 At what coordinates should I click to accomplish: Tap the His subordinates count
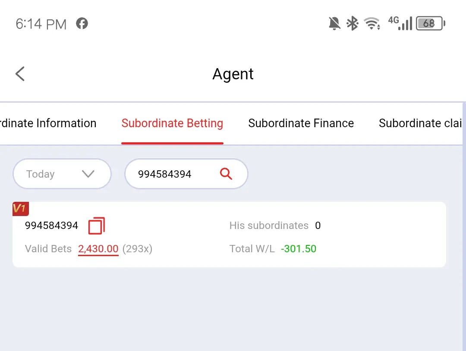tap(318, 226)
